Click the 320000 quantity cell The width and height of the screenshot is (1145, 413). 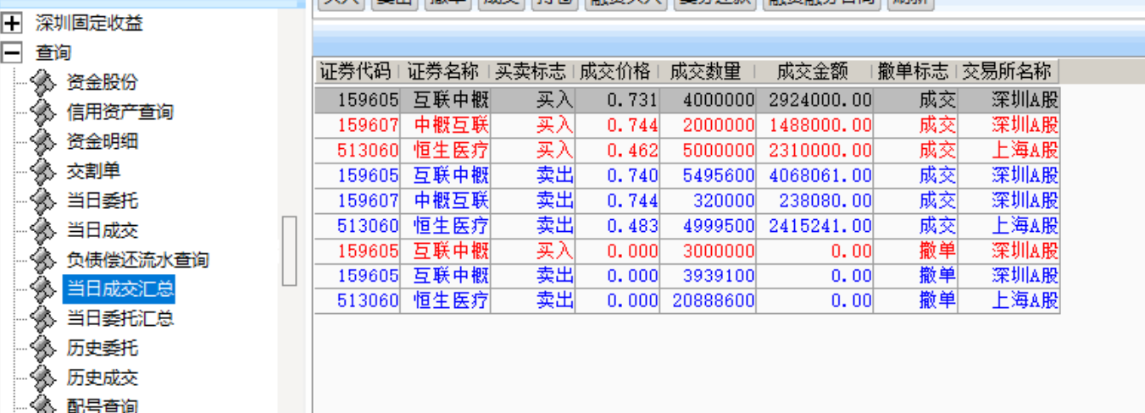pyautogui.click(x=708, y=201)
